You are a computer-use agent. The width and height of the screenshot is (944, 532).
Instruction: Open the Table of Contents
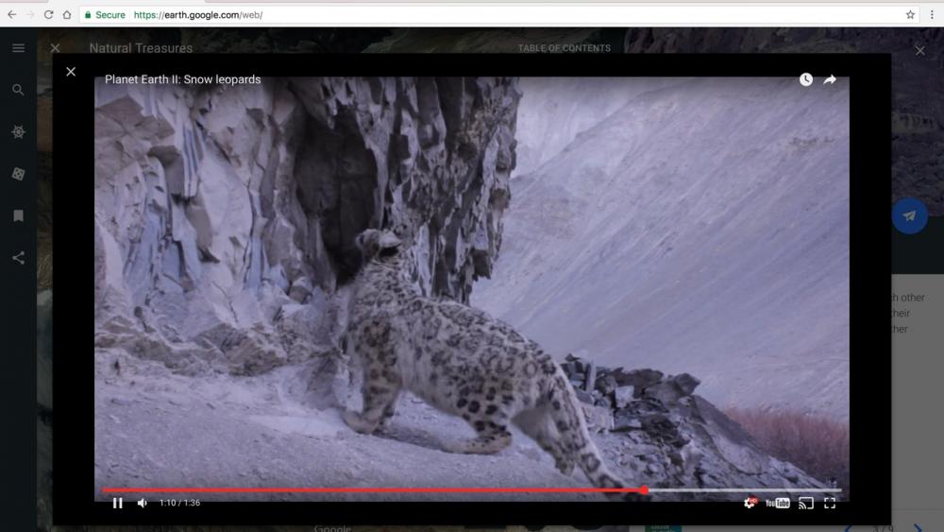564,48
